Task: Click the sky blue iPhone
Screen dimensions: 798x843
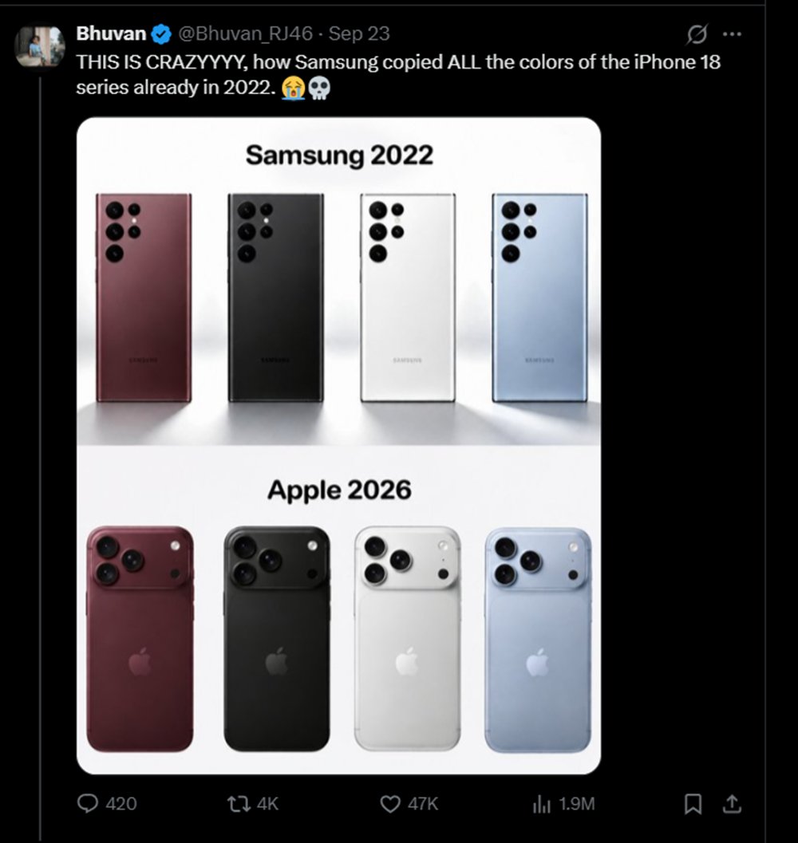Action: (538, 640)
